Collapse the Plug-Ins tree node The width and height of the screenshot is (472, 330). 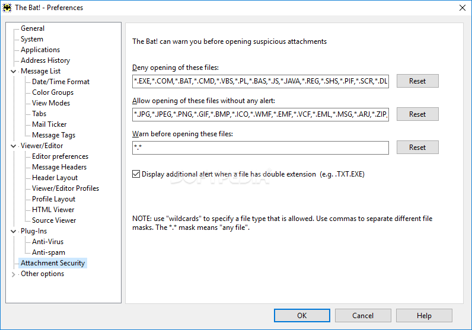click(x=13, y=231)
